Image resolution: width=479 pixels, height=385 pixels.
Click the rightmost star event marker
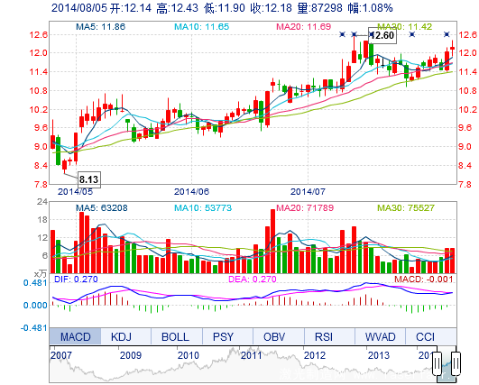pyautogui.click(x=447, y=34)
